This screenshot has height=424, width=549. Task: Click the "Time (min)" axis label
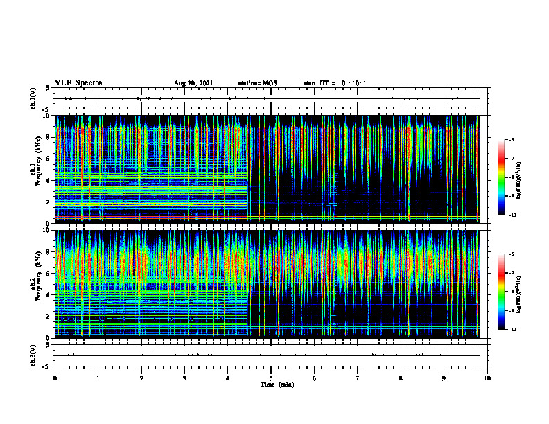pyautogui.click(x=277, y=385)
